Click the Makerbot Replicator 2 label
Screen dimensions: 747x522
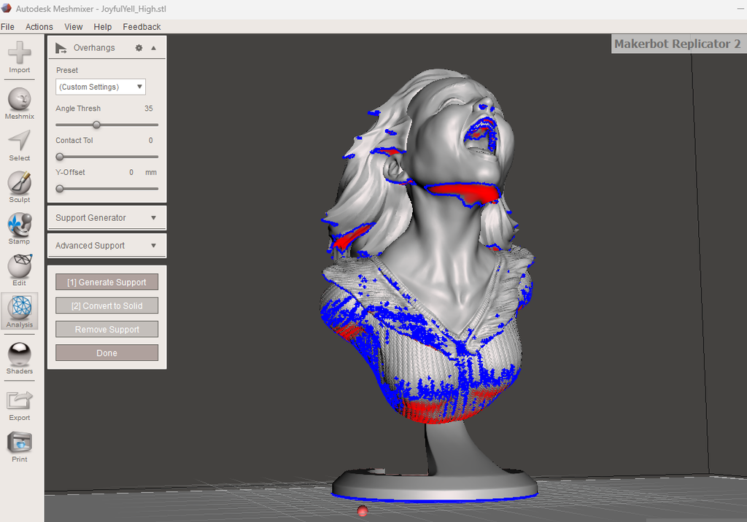click(x=678, y=44)
